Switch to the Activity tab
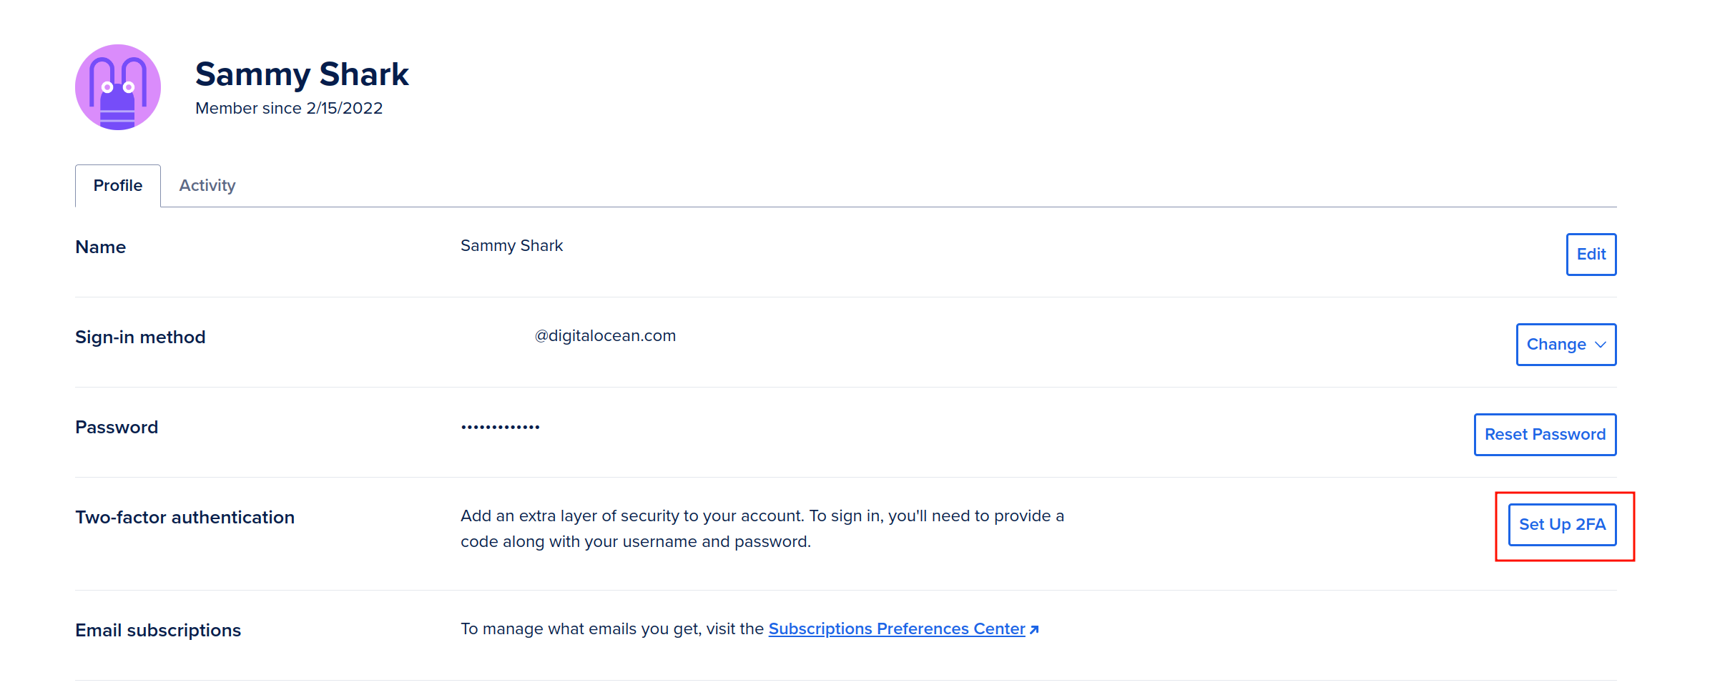This screenshot has width=1730, height=695. pos(207,186)
